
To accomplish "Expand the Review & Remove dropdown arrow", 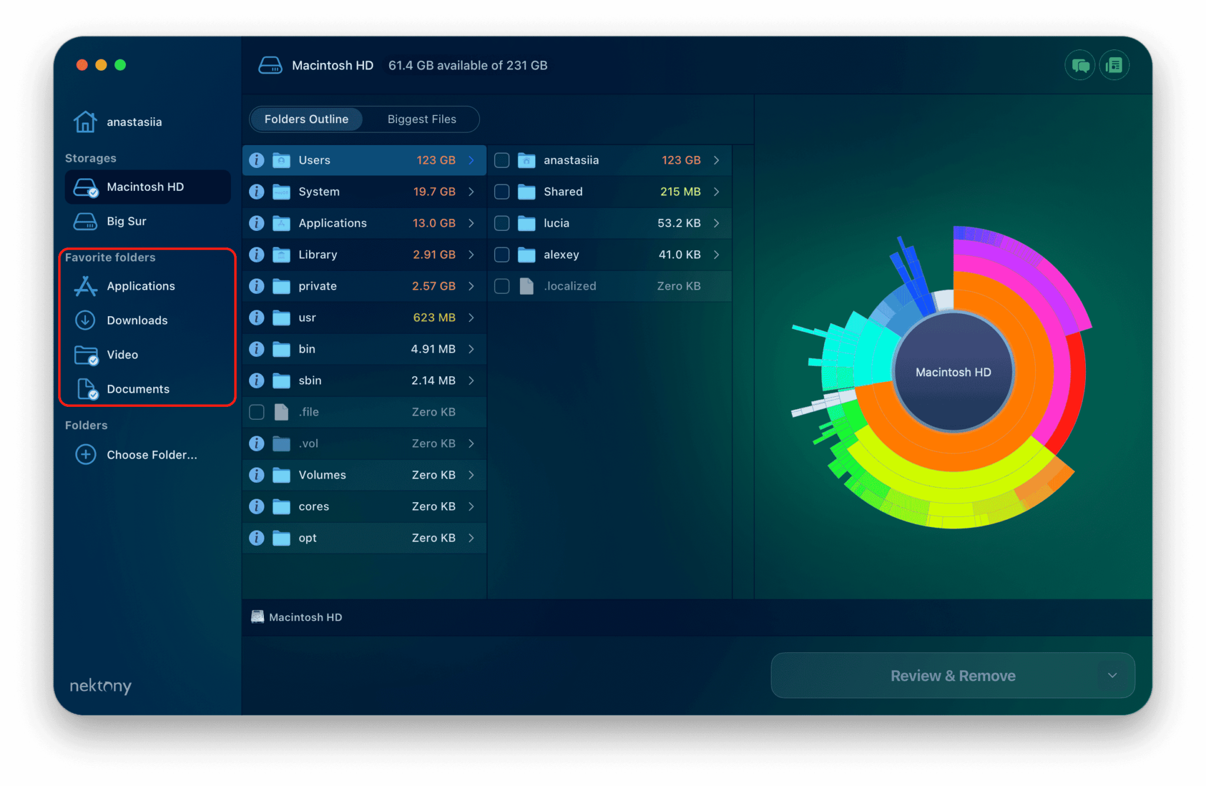I will pyautogui.click(x=1112, y=675).
